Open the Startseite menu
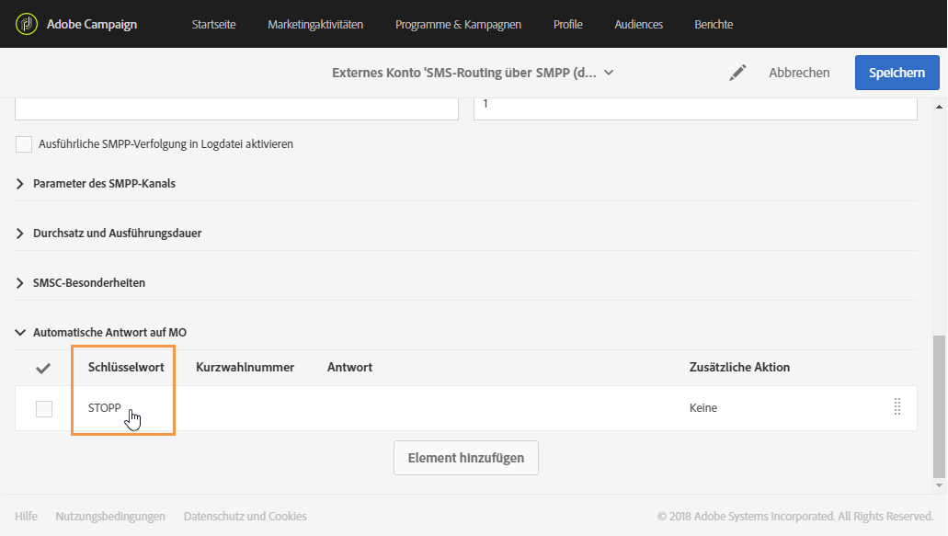 point(213,24)
